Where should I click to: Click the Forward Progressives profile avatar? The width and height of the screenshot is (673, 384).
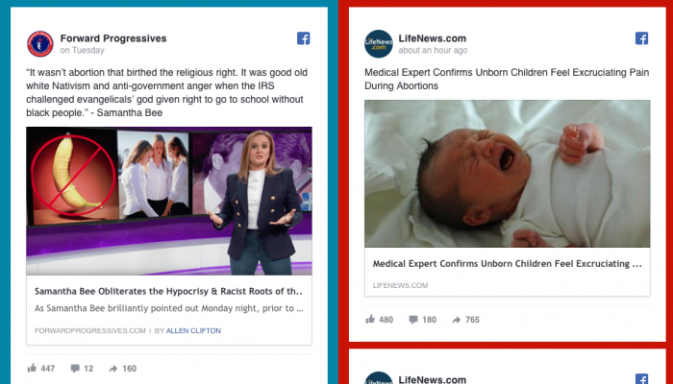pyautogui.click(x=40, y=44)
